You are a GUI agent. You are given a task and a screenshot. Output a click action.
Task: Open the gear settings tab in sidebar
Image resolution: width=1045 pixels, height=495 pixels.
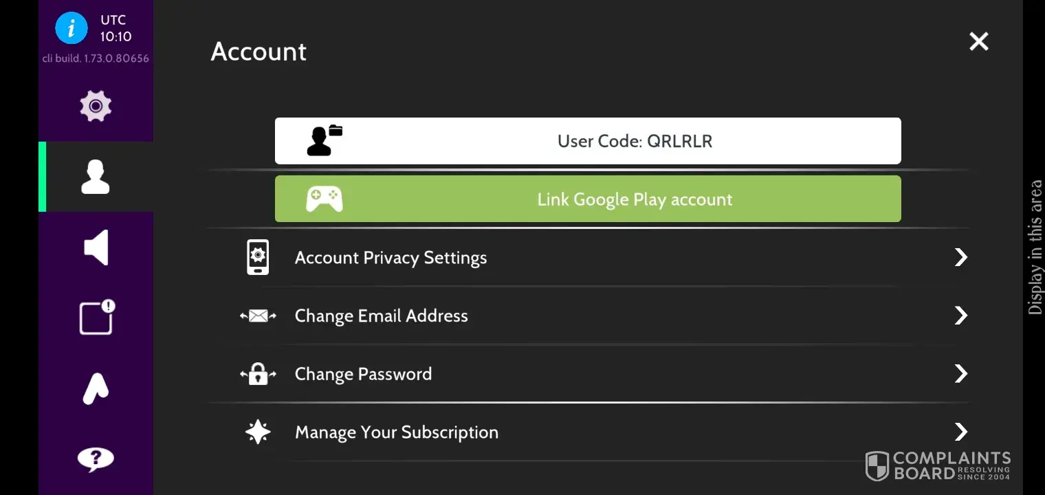(x=96, y=106)
